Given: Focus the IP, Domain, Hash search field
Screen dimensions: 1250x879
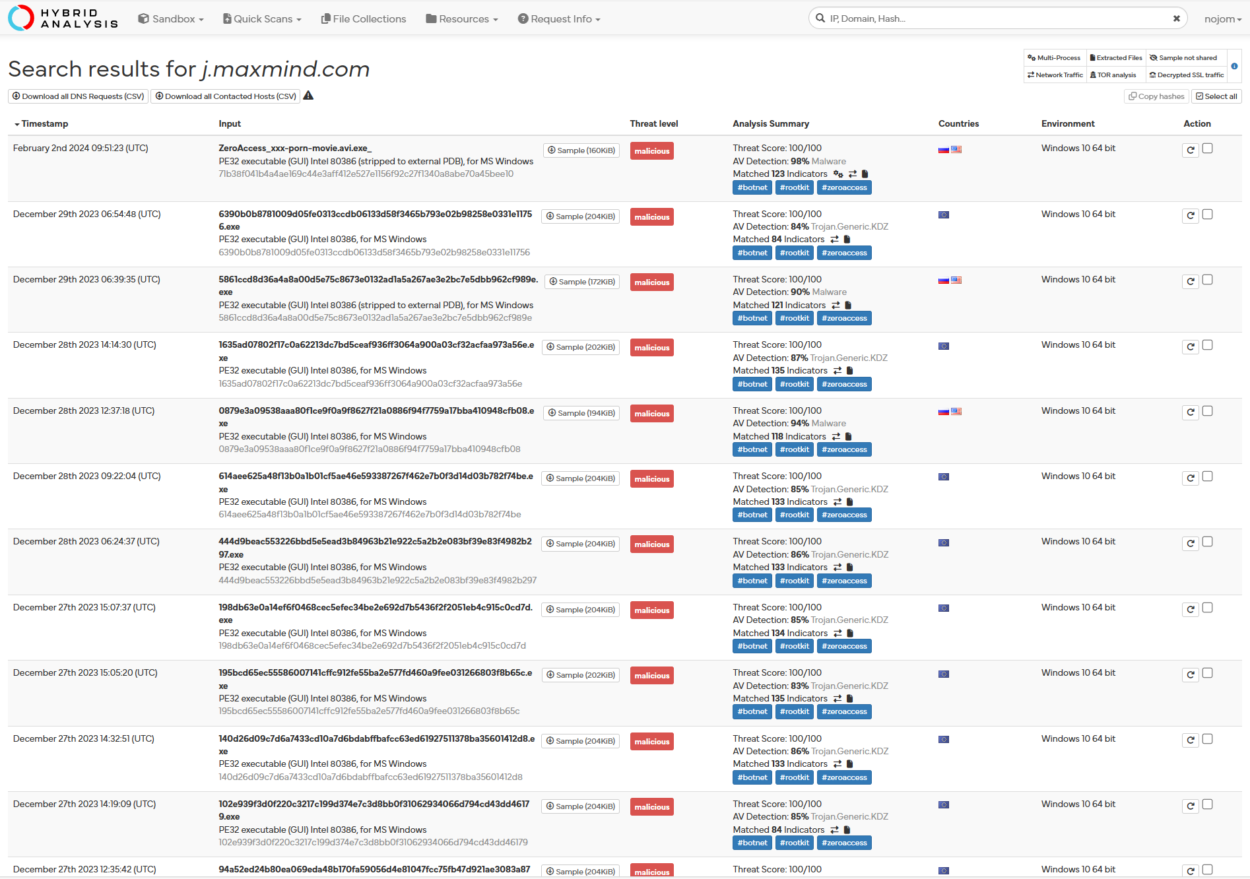Looking at the screenshot, I should point(998,18).
